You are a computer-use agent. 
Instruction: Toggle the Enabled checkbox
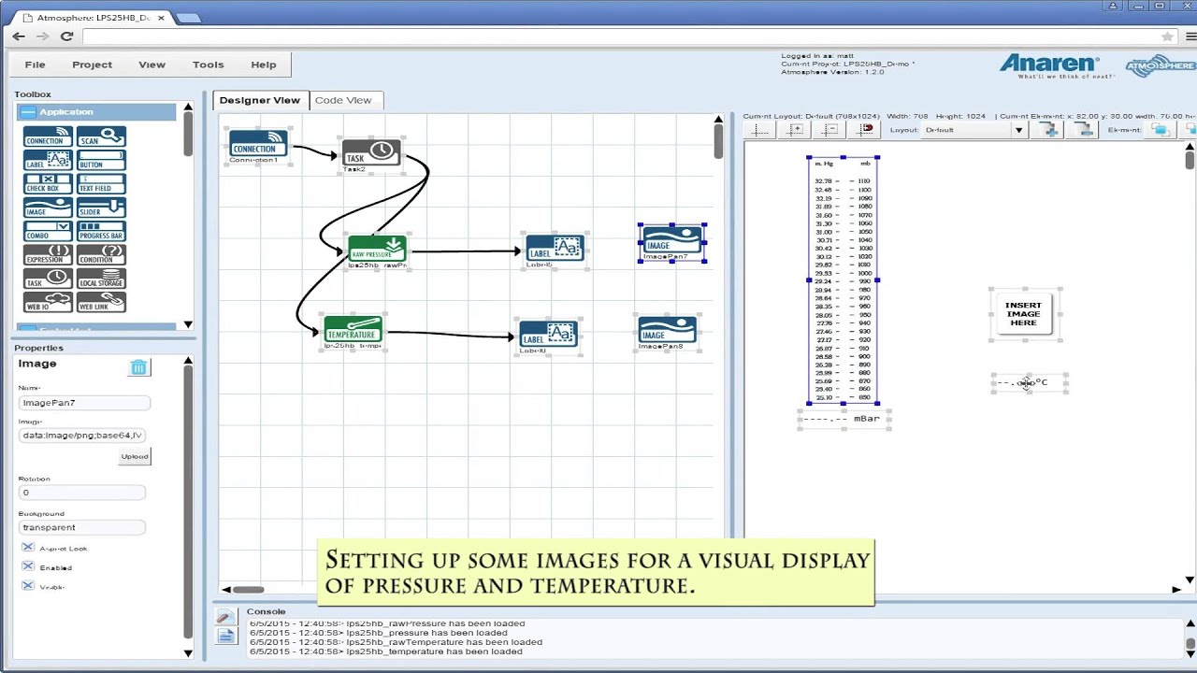tap(27, 566)
